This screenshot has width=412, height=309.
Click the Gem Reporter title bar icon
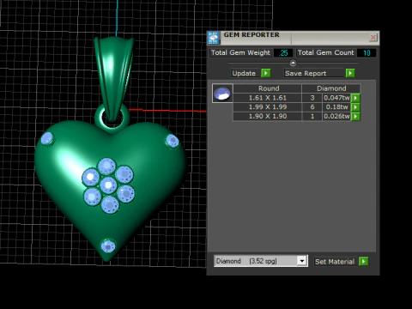[214, 38]
